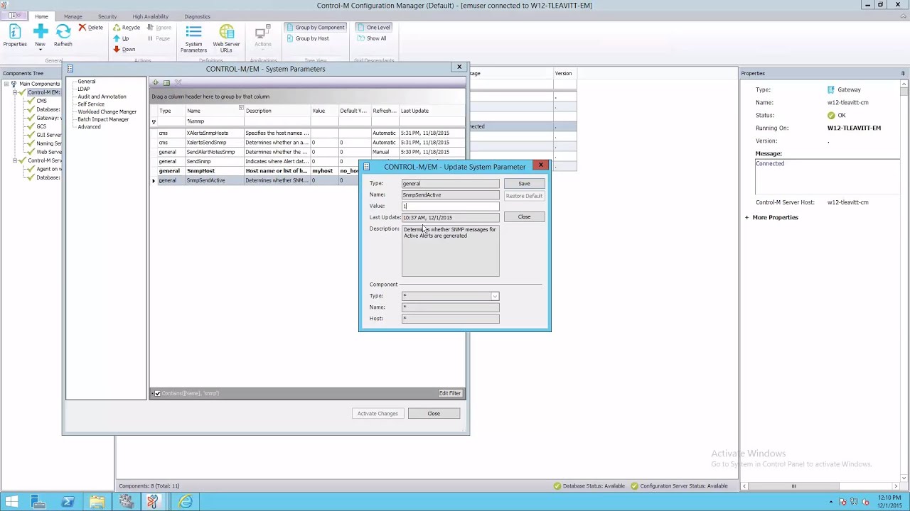Switch to Control-M Configuration Manager taskbar icon
This screenshot has height=511, width=910.
153,502
